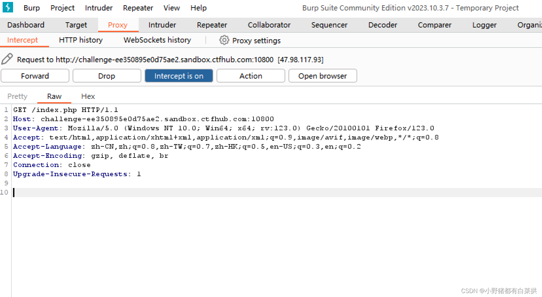
Task: Switch to the Hex view
Action: 88,96
